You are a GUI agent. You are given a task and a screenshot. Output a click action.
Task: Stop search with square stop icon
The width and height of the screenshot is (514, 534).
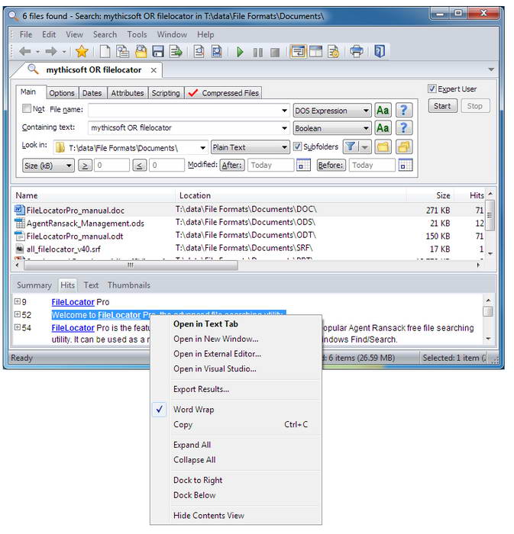[275, 52]
